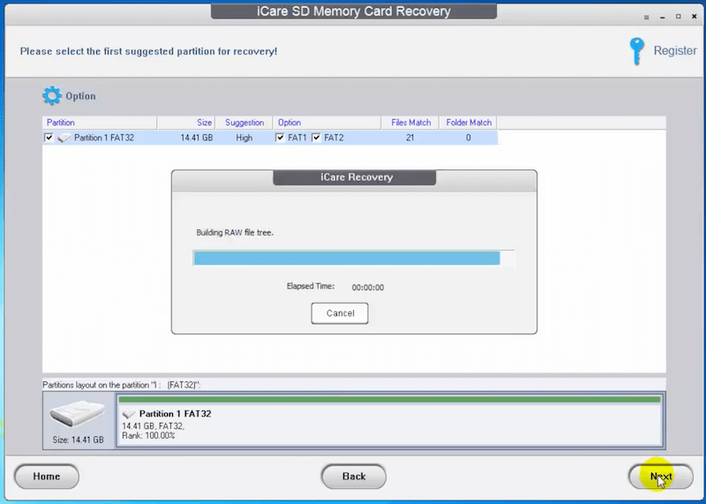
Task: Click the blue key Register icon
Action: click(x=636, y=51)
